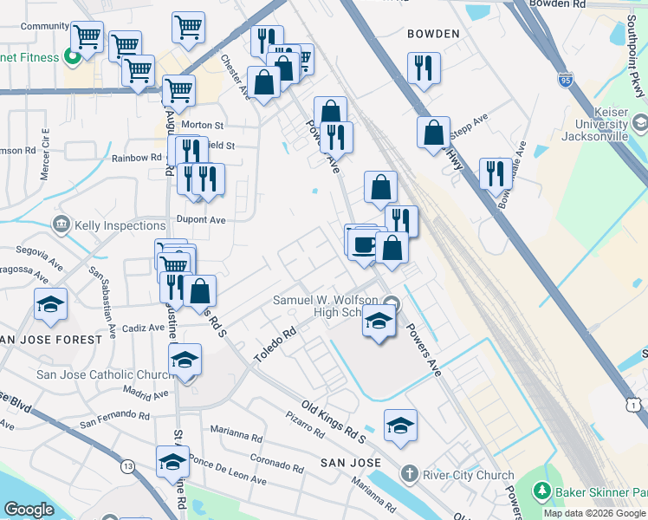
Task: Click the Map data ©2026 Google attribution
Action: tap(595, 513)
